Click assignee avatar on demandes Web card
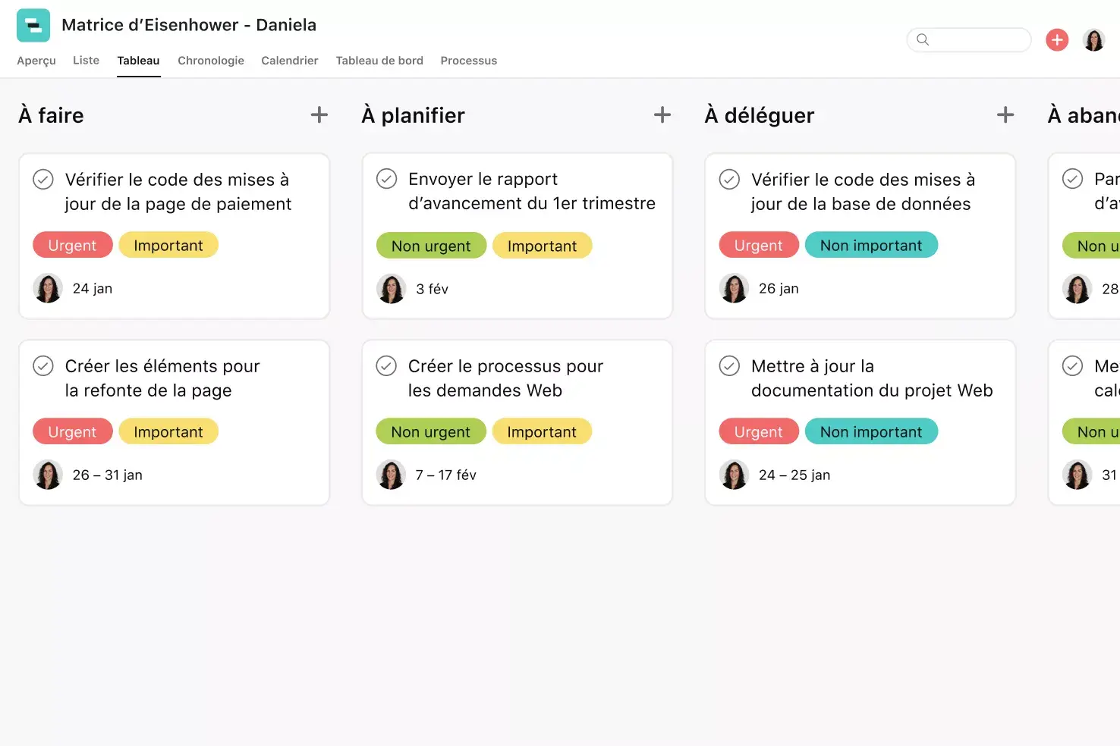The height and width of the screenshot is (746, 1120). point(392,475)
